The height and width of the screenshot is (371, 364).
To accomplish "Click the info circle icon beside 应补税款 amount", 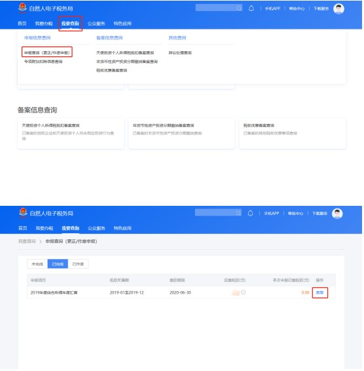I will (244, 293).
